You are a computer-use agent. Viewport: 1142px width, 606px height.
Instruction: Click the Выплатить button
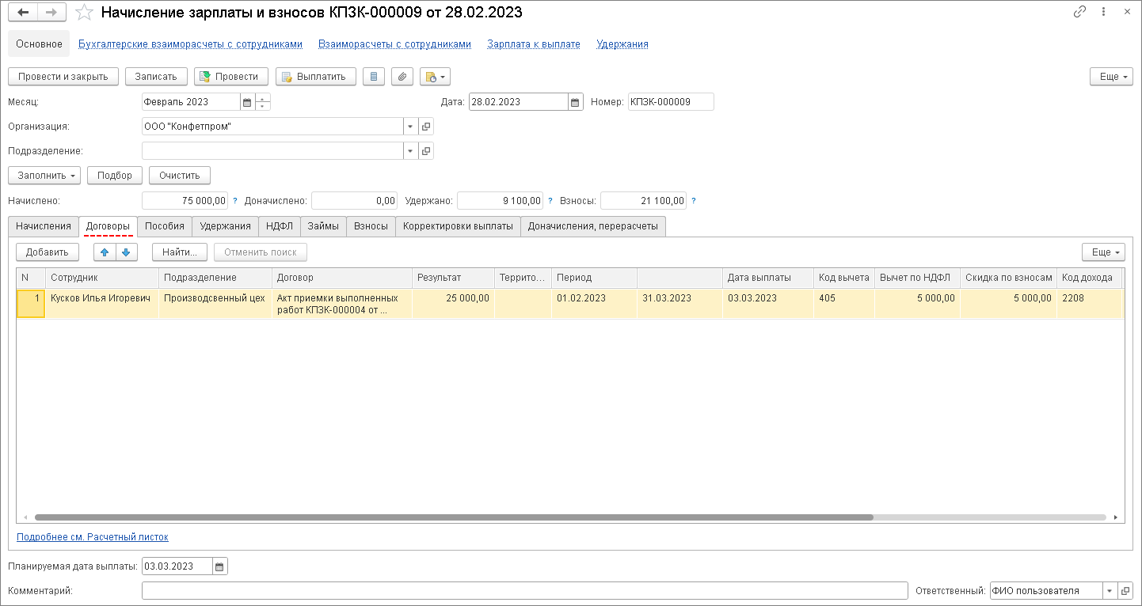(315, 77)
